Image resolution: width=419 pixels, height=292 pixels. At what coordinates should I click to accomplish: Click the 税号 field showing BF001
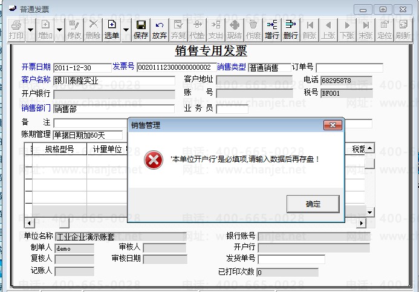coord(346,93)
